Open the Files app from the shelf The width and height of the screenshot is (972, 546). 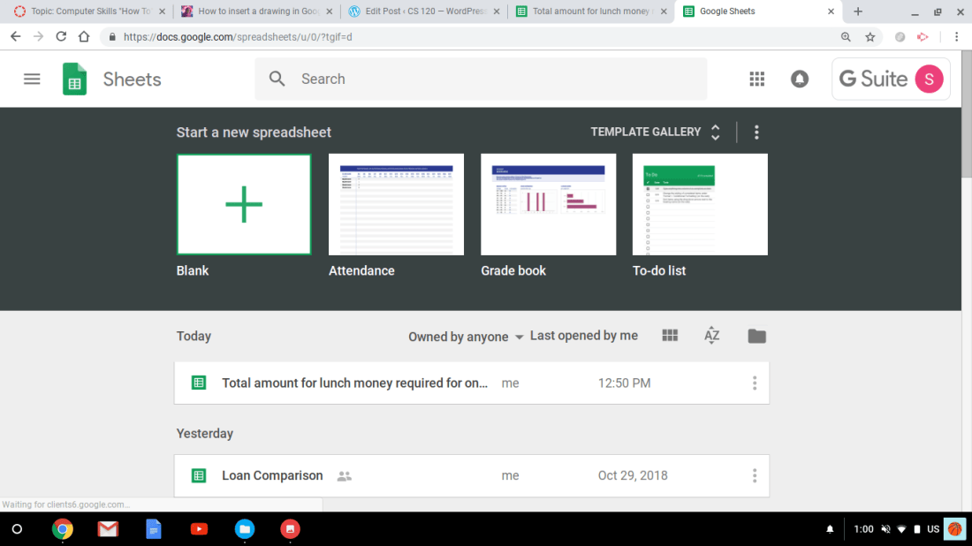tap(245, 528)
